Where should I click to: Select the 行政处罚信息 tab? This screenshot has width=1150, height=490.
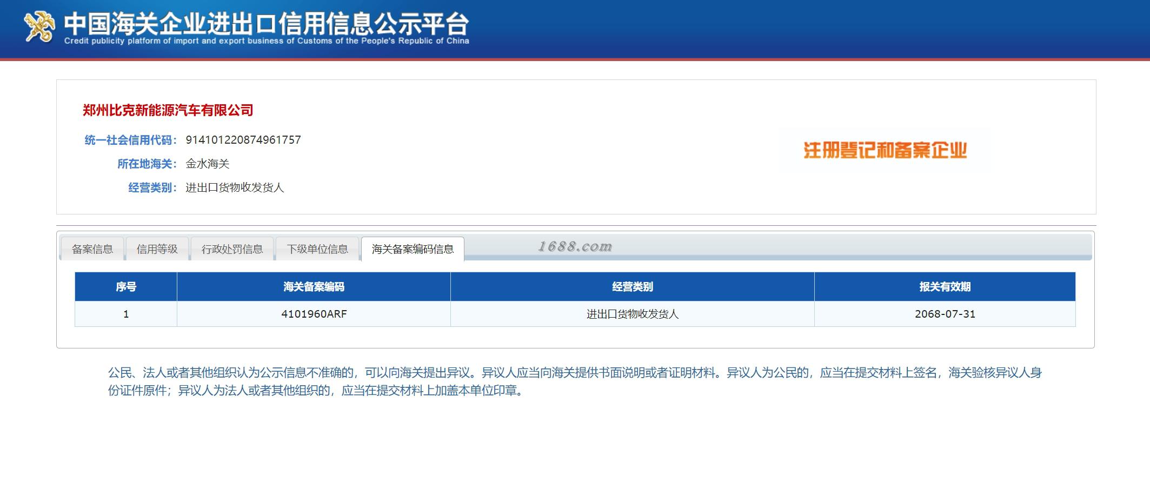[x=232, y=249]
